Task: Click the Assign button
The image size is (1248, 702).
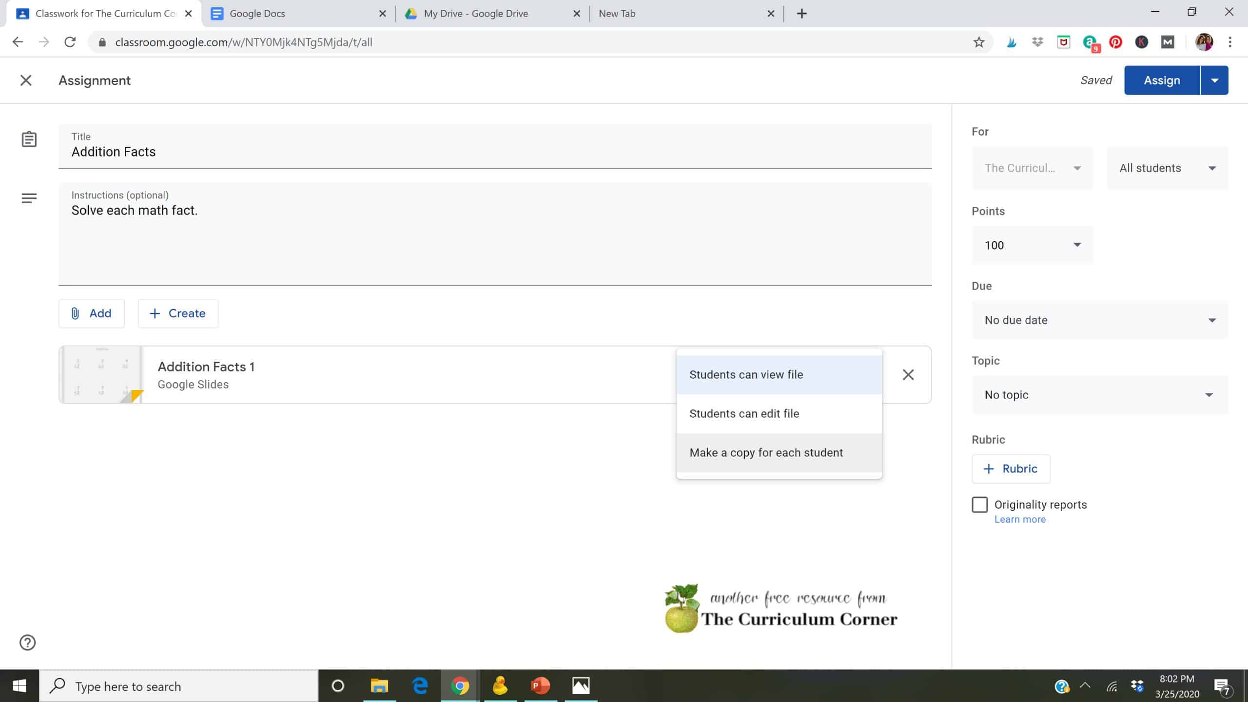Action: (1161, 79)
